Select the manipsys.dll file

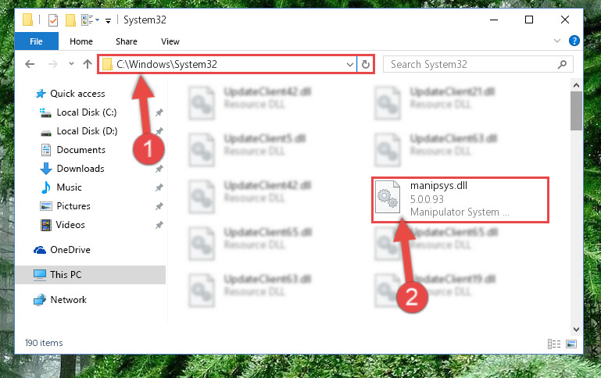coord(460,199)
